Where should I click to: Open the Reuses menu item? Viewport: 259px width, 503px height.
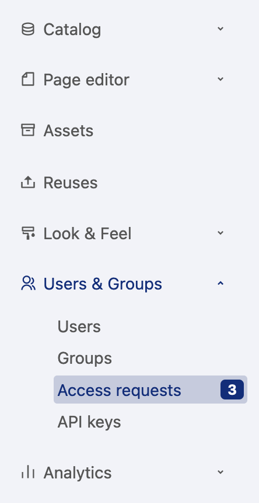(x=71, y=182)
